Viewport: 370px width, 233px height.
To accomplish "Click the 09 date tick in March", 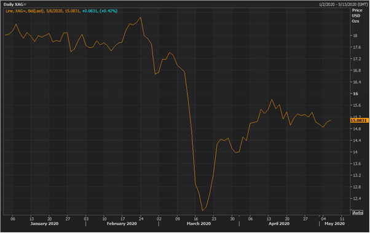I will click(x=178, y=219).
